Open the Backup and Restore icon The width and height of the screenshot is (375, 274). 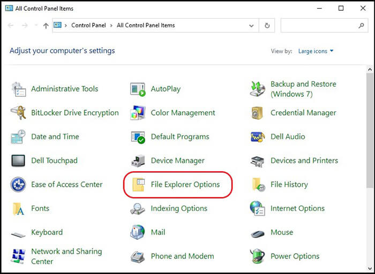click(257, 89)
